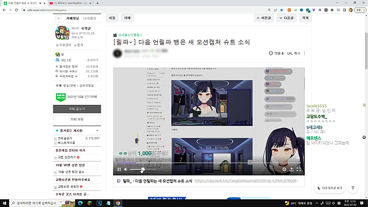Viewport: 368px width, 207px height.
Task: Pause the embedded Twitch clip video
Action: point(119,169)
